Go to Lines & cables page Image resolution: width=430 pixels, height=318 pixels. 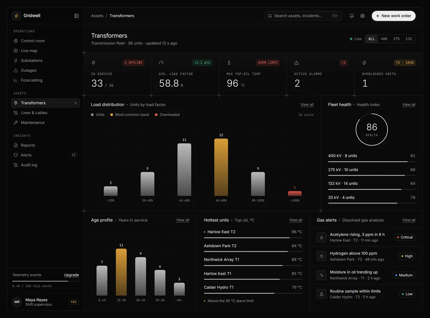[46, 113]
